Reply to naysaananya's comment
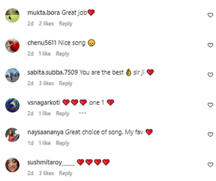Viewport: 216px width, 181px height. (62, 143)
